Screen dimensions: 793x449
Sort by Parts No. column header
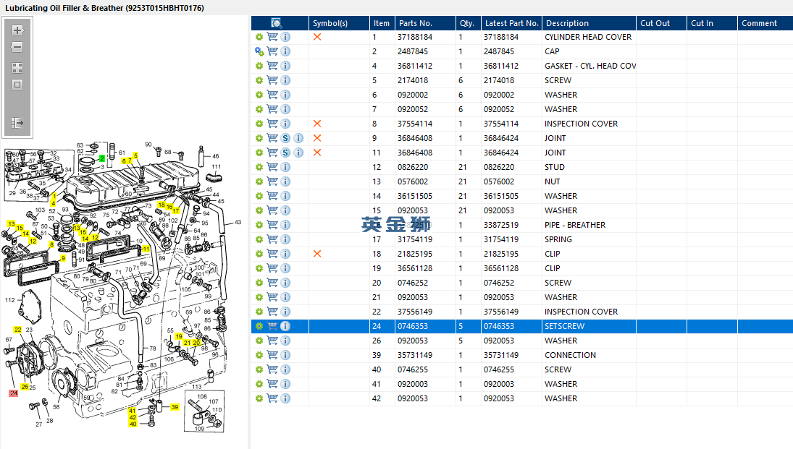click(425, 23)
